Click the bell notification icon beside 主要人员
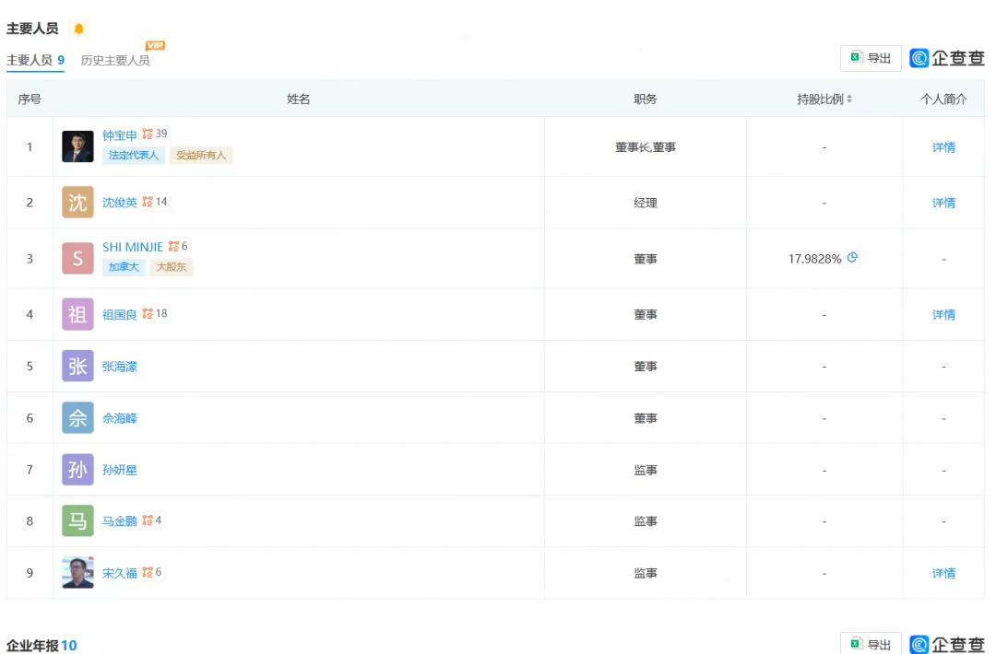The width and height of the screenshot is (996, 654). 78,29
